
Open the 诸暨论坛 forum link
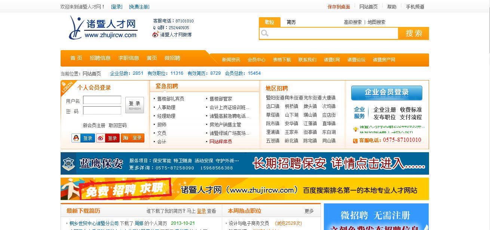(356, 60)
